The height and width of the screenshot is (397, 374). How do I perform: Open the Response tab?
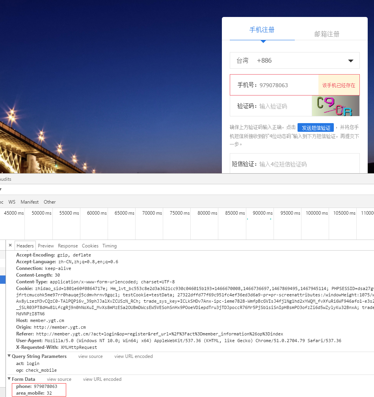[x=68, y=246]
